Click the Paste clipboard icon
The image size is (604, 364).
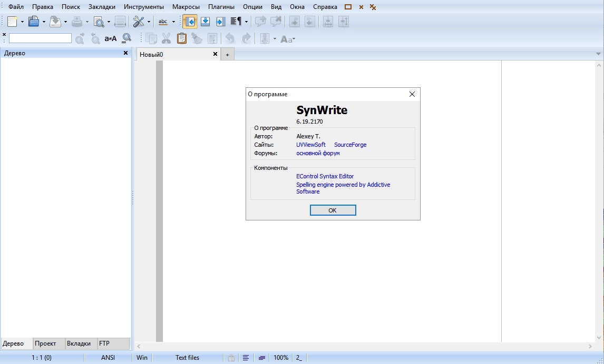click(x=182, y=38)
